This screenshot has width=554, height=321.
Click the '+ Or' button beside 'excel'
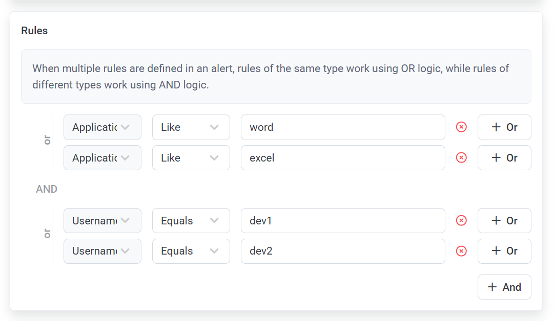(x=504, y=158)
